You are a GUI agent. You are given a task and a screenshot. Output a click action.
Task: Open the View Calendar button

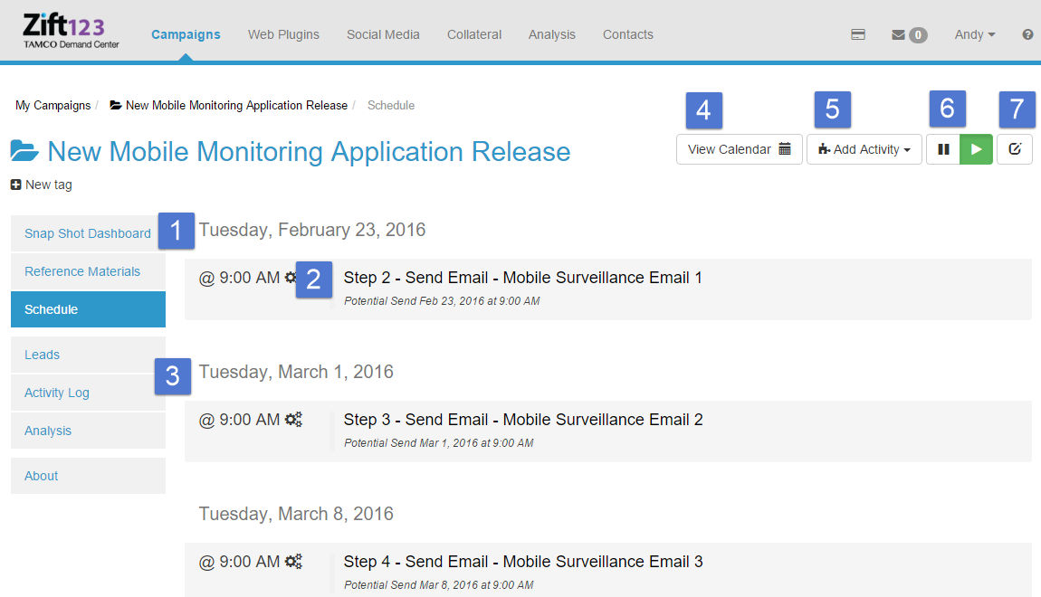tap(739, 149)
